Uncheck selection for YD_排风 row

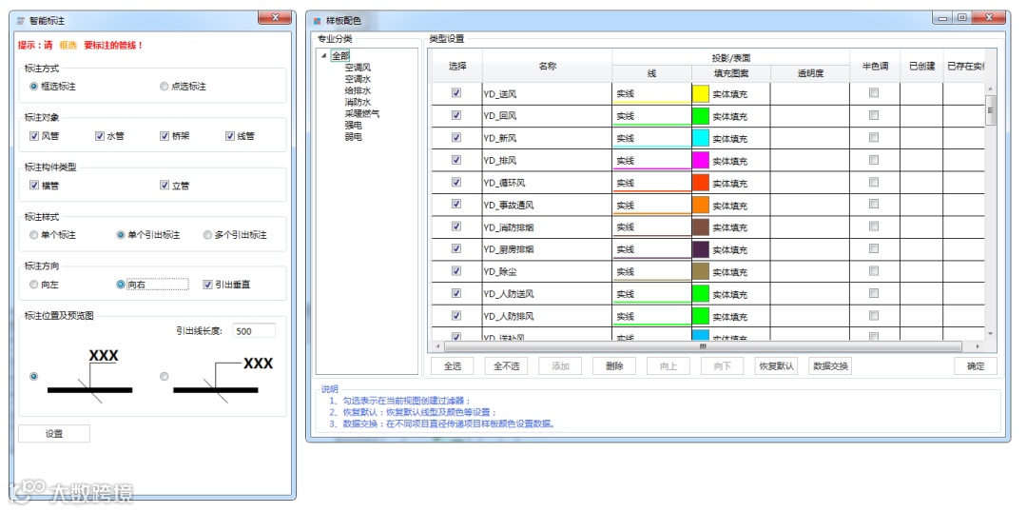[x=456, y=159]
